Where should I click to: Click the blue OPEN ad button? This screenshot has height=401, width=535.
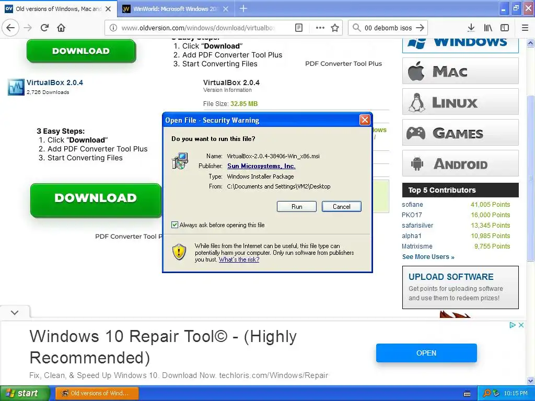click(426, 353)
